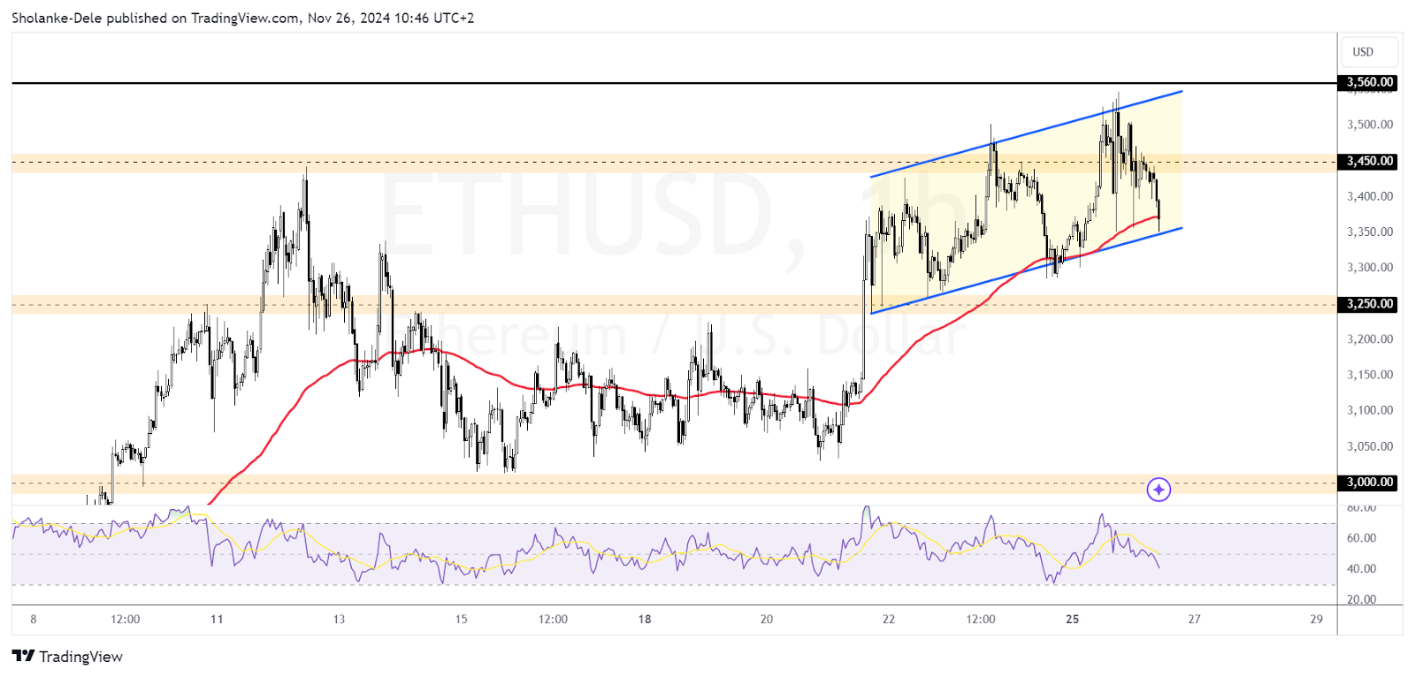Click the 11 date label on time axis
Screen dimensions: 1415x677
(217, 619)
